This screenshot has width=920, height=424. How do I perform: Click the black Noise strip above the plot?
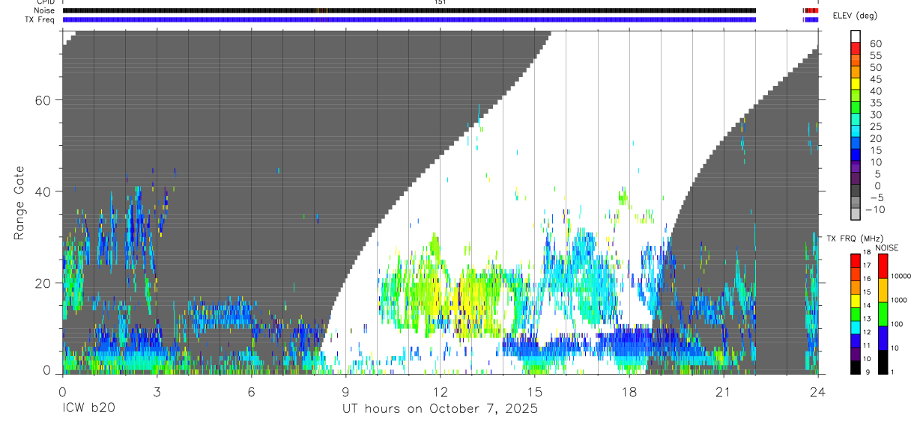click(409, 10)
